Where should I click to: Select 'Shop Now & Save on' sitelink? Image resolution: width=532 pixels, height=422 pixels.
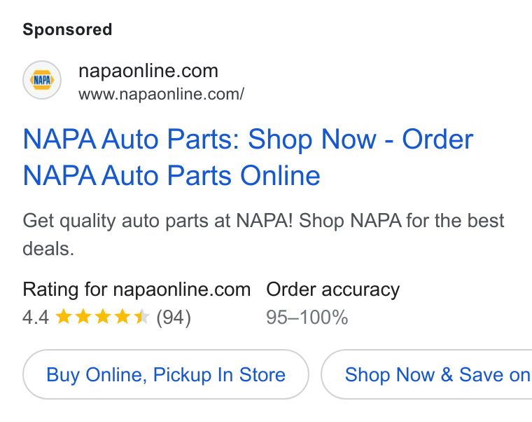click(426, 374)
